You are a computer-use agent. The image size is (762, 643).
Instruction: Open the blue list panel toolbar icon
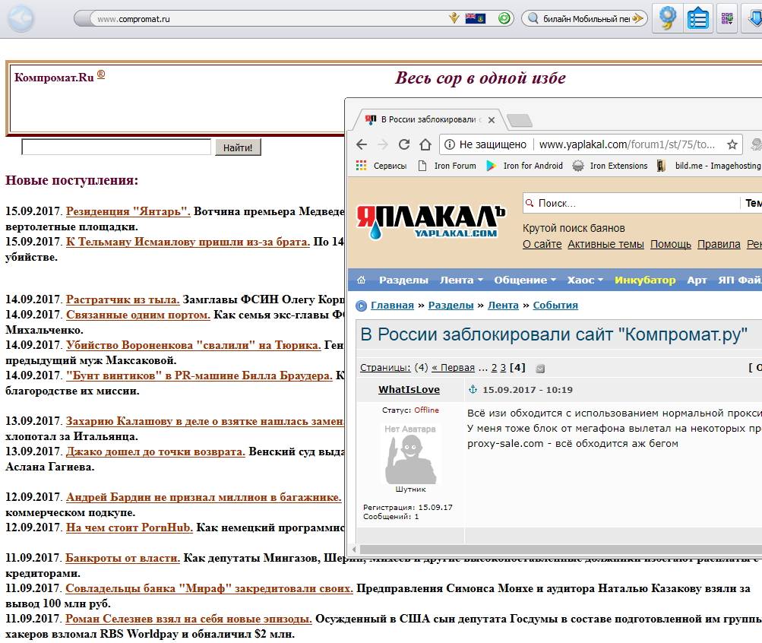(698, 19)
